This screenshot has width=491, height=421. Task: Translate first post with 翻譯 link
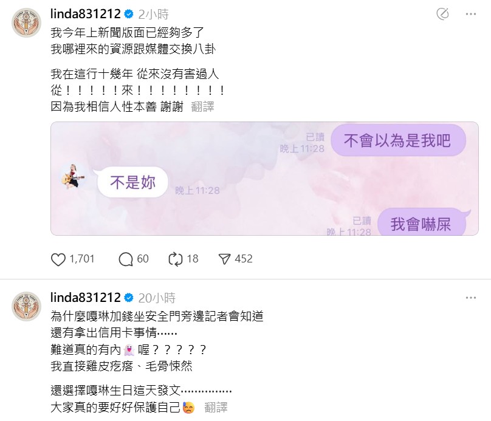202,107
